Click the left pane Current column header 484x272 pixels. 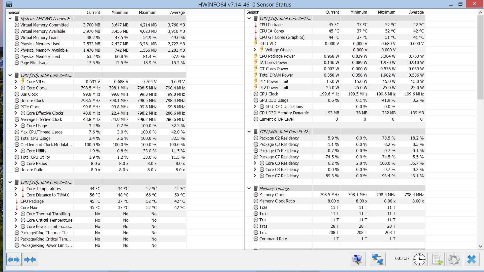[87, 12]
